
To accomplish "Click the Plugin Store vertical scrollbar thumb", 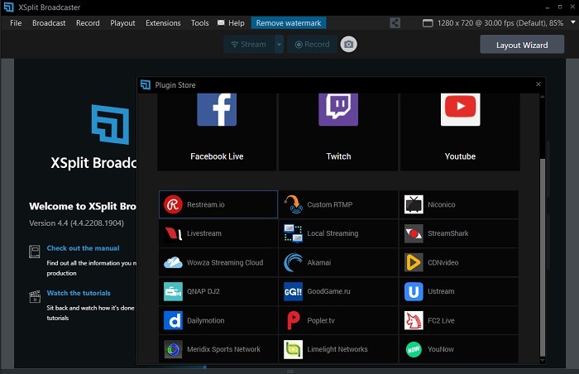I will point(542,257).
